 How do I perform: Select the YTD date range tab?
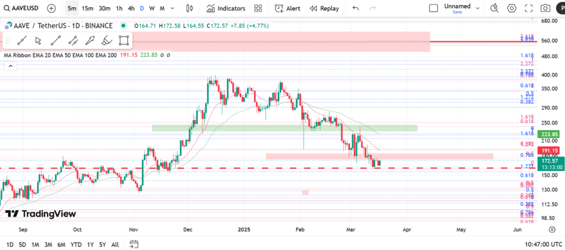pyautogui.click(x=76, y=244)
